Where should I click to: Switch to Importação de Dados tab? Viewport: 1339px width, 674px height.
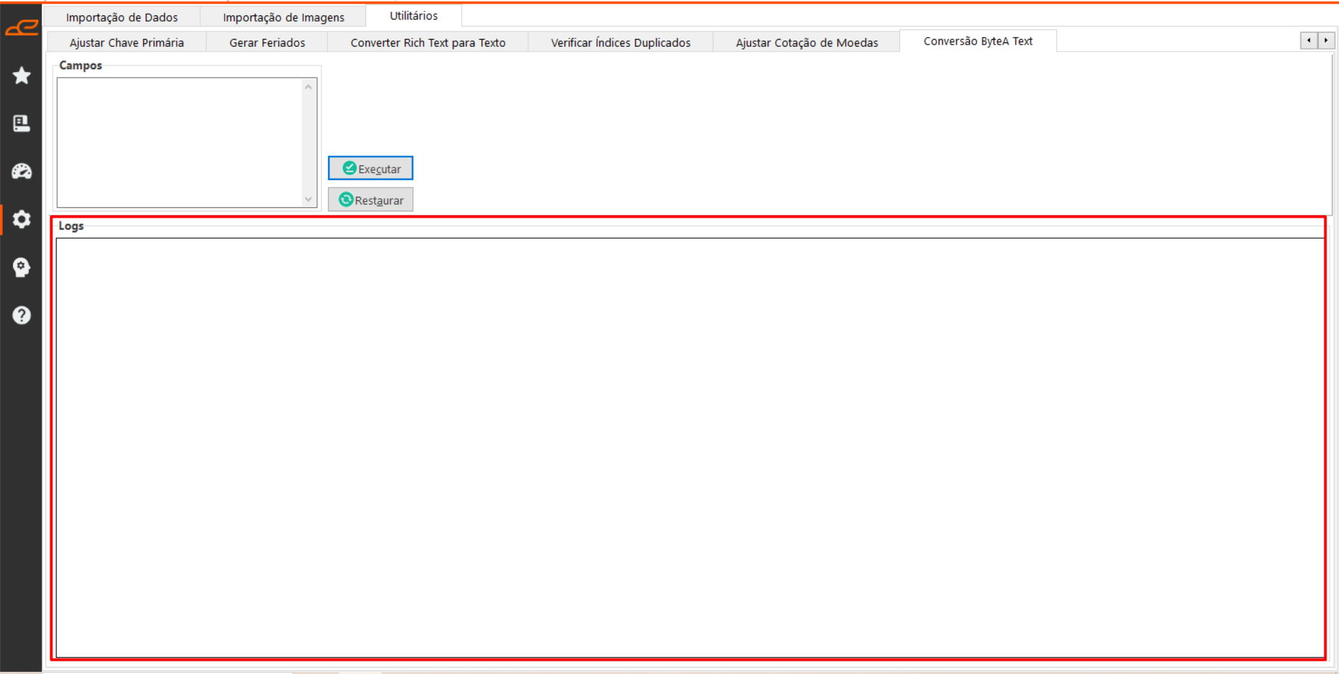[x=121, y=17]
